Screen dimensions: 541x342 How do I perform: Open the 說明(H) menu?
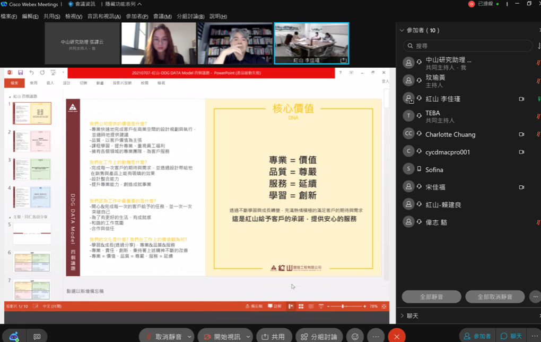point(218,16)
